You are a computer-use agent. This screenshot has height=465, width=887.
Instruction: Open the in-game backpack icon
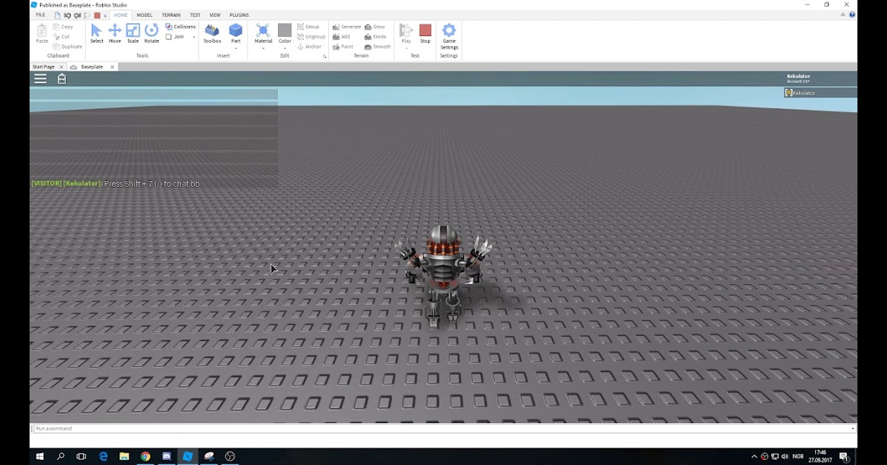(x=62, y=78)
